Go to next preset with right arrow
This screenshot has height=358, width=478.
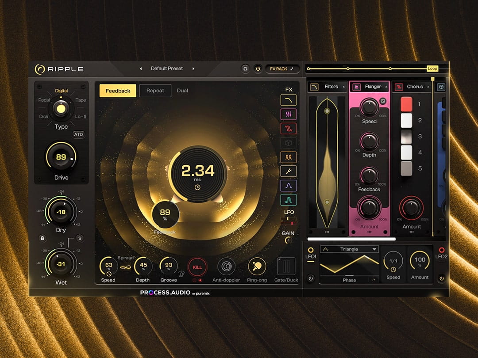tap(193, 69)
